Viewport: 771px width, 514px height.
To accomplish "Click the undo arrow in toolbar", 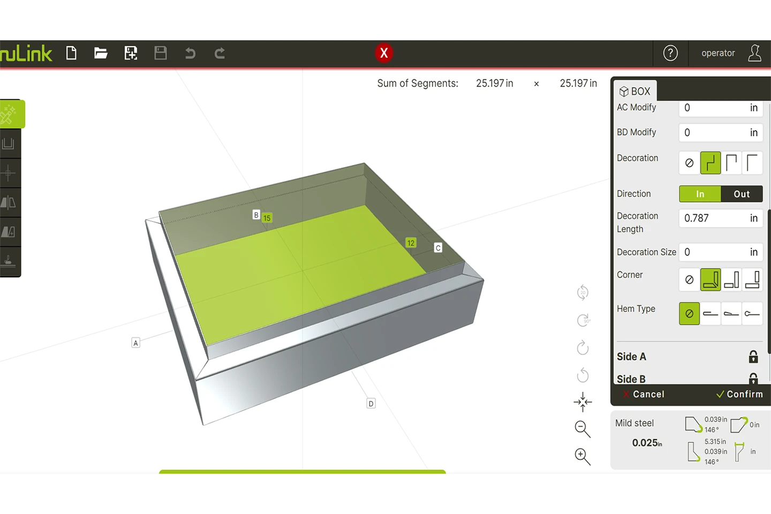I will (190, 53).
